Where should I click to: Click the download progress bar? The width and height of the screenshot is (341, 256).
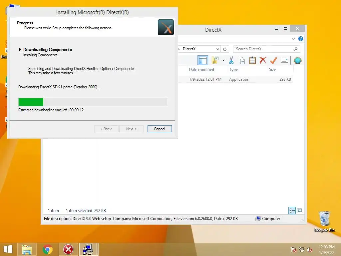click(93, 102)
